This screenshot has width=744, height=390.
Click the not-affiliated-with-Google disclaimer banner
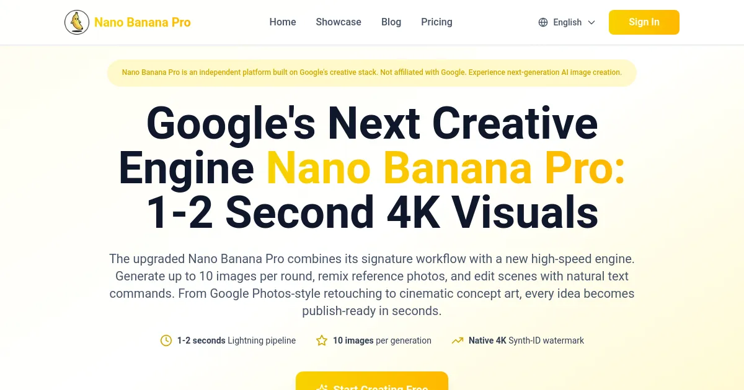click(x=372, y=72)
